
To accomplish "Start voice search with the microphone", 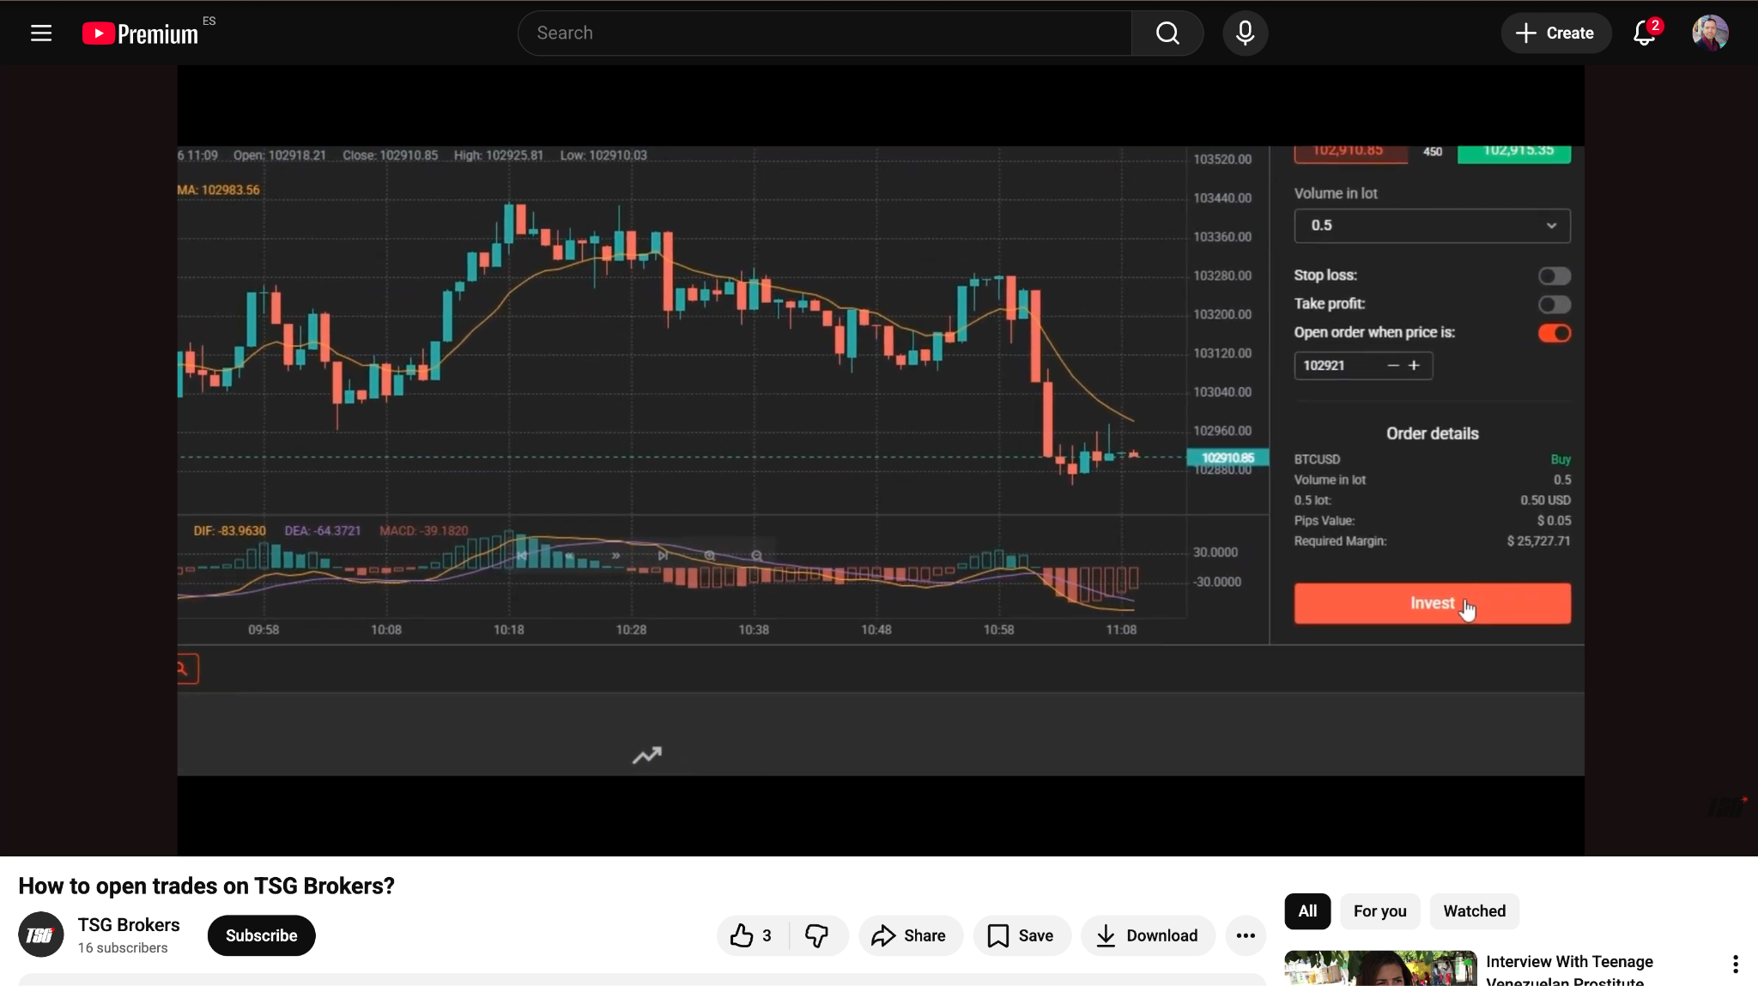I will (1245, 33).
